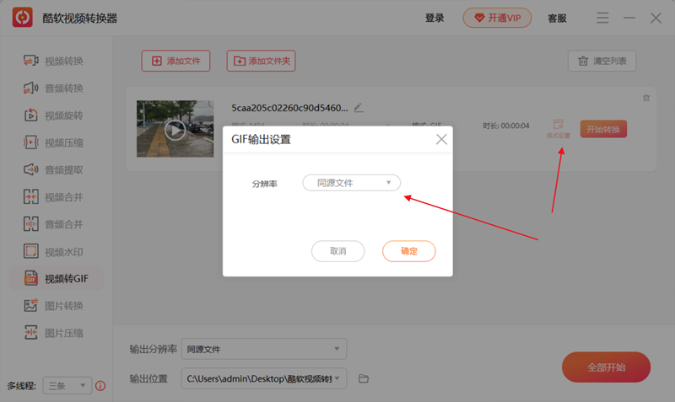
Task: Click the 添加文件 button
Action: (x=175, y=61)
